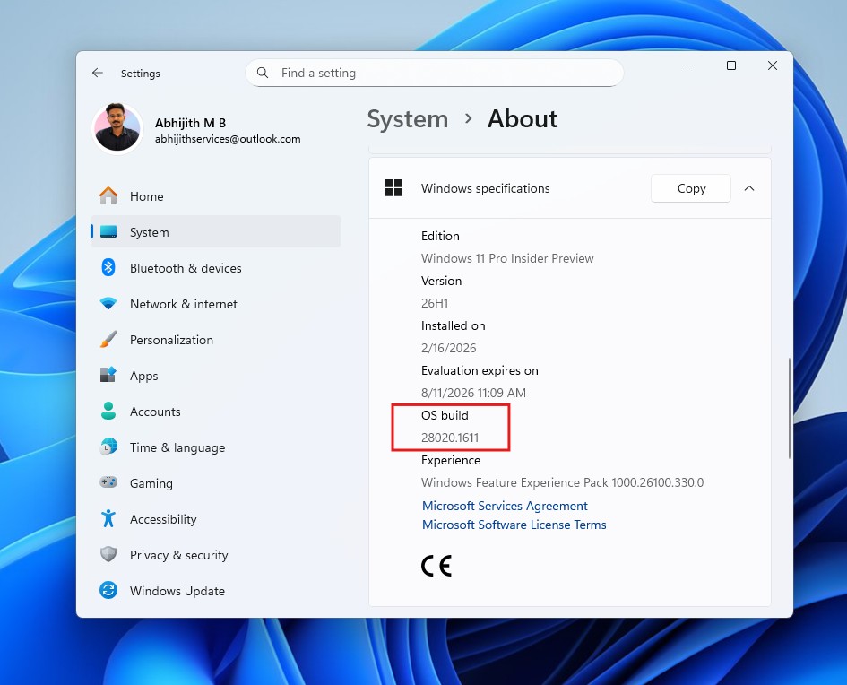847x685 pixels.
Task: Open Privacy & security settings
Action: point(179,554)
